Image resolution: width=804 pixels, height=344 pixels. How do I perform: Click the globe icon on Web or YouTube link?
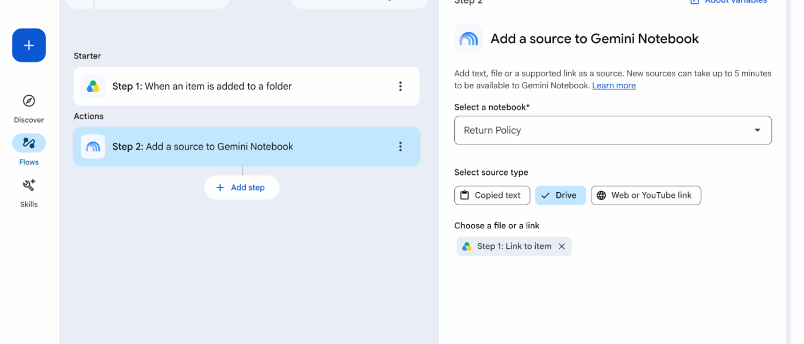point(601,196)
